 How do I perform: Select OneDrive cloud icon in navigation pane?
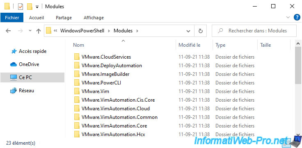[14, 64]
